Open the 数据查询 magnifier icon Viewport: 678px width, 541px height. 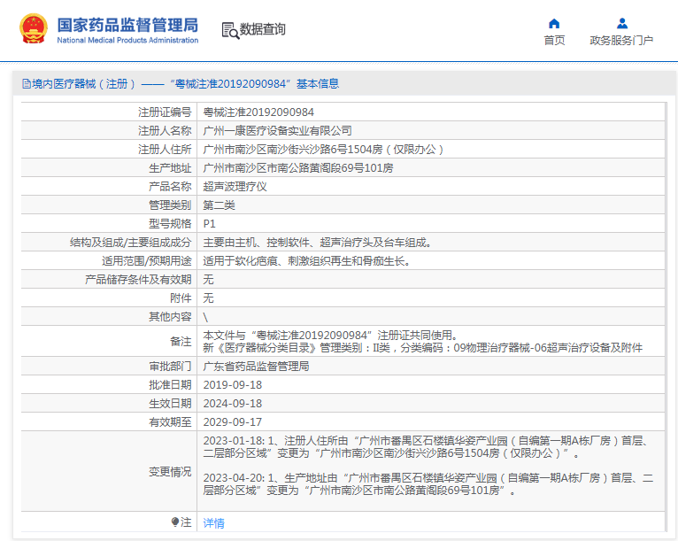point(230,31)
